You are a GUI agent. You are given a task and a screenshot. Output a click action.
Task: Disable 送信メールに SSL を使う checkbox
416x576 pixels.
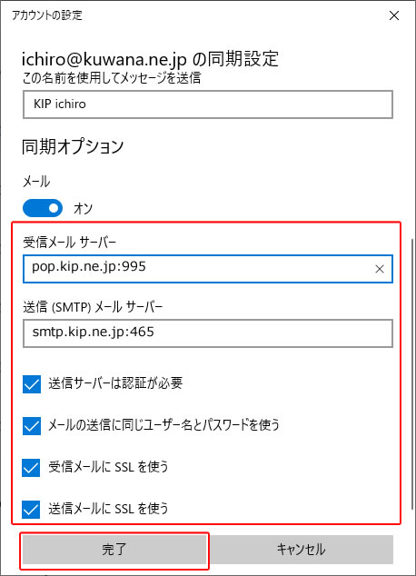coord(31,510)
